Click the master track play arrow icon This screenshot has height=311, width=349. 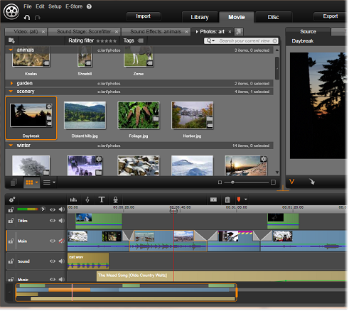point(43,209)
